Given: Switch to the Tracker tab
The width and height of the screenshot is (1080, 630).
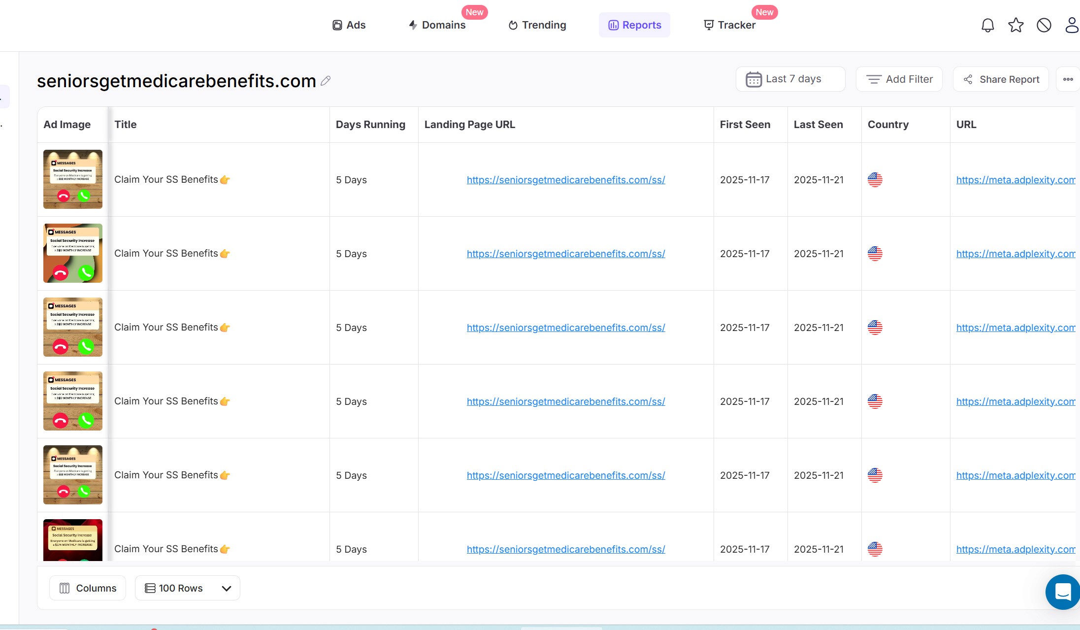Looking at the screenshot, I should (729, 25).
